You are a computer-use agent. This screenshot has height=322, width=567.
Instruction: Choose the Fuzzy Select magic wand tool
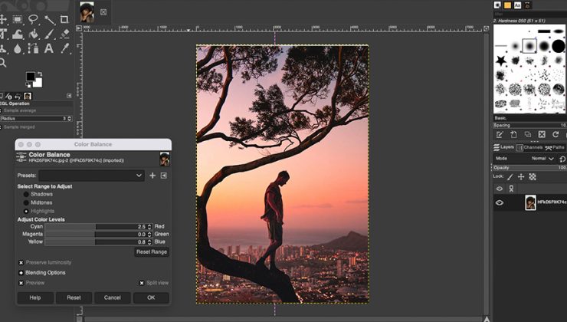50,19
